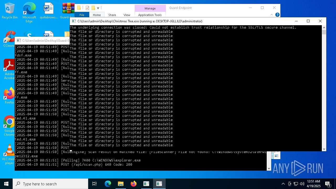Click scroll-down arrow in Christmas Tree console
The height and width of the screenshot is (189, 336).
[x=324, y=149]
